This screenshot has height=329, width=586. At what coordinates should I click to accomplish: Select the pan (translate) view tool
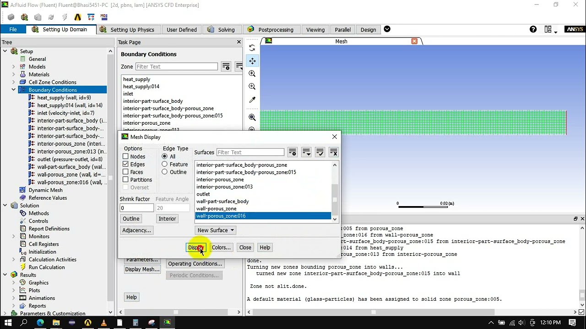(x=252, y=61)
